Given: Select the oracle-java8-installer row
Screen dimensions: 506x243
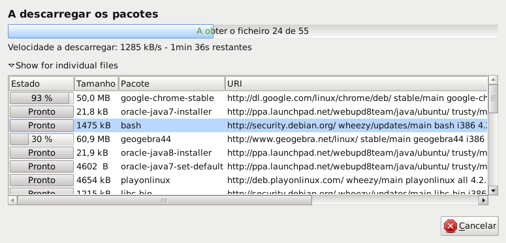Looking at the screenshot, I should [248, 152].
